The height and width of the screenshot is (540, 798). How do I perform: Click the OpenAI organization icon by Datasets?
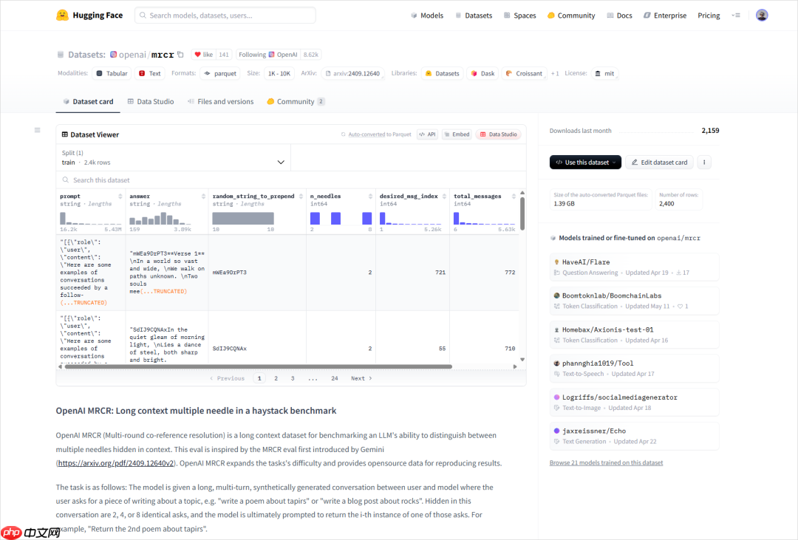coord(114,55)
